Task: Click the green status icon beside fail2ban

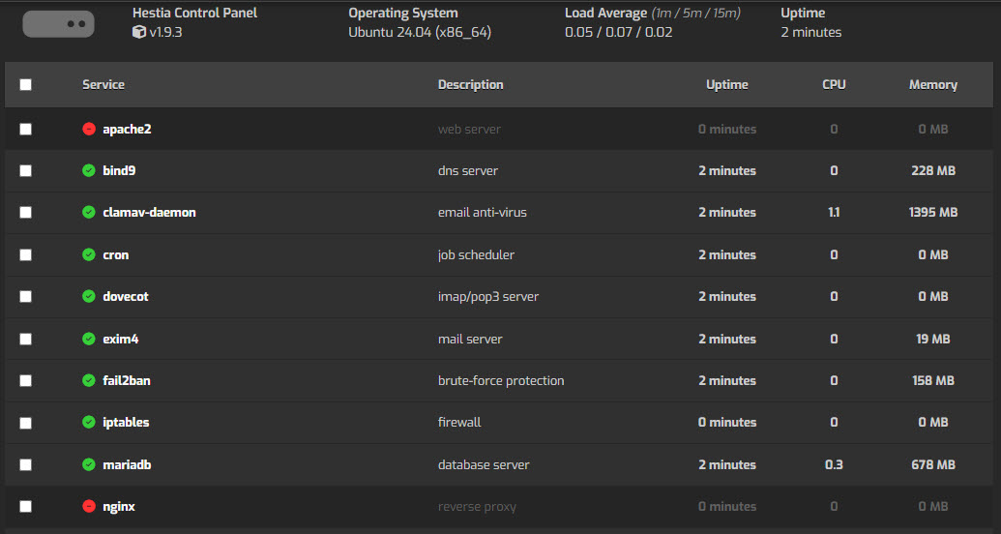Action: click(x=89, y=381)
